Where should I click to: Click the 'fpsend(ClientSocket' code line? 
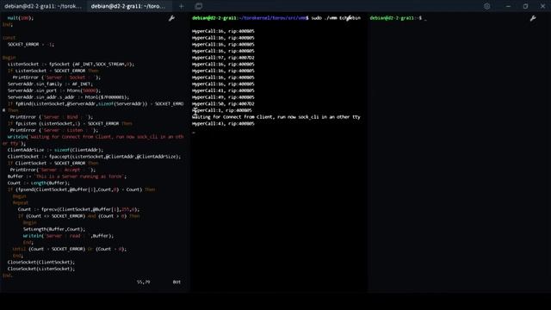pyautogui.click(x=81, y=189)
